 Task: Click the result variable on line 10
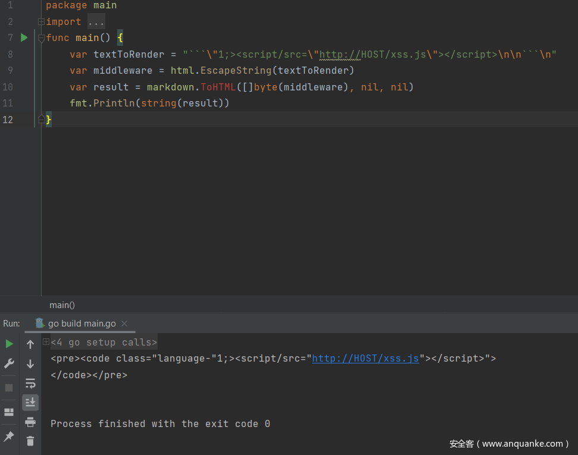[x=111, y=87]
